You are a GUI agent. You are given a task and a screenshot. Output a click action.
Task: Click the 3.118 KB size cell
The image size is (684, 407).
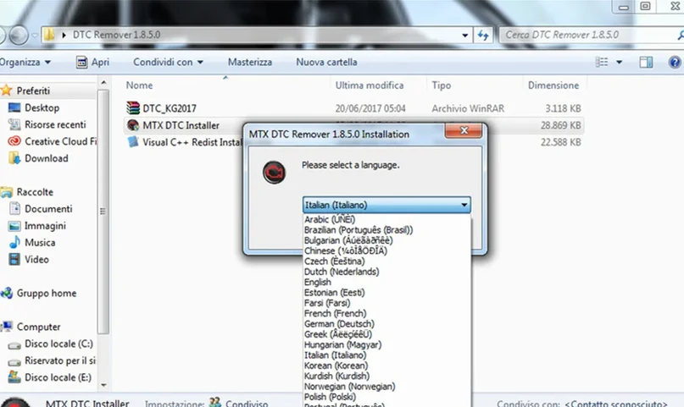pos(563,108)
